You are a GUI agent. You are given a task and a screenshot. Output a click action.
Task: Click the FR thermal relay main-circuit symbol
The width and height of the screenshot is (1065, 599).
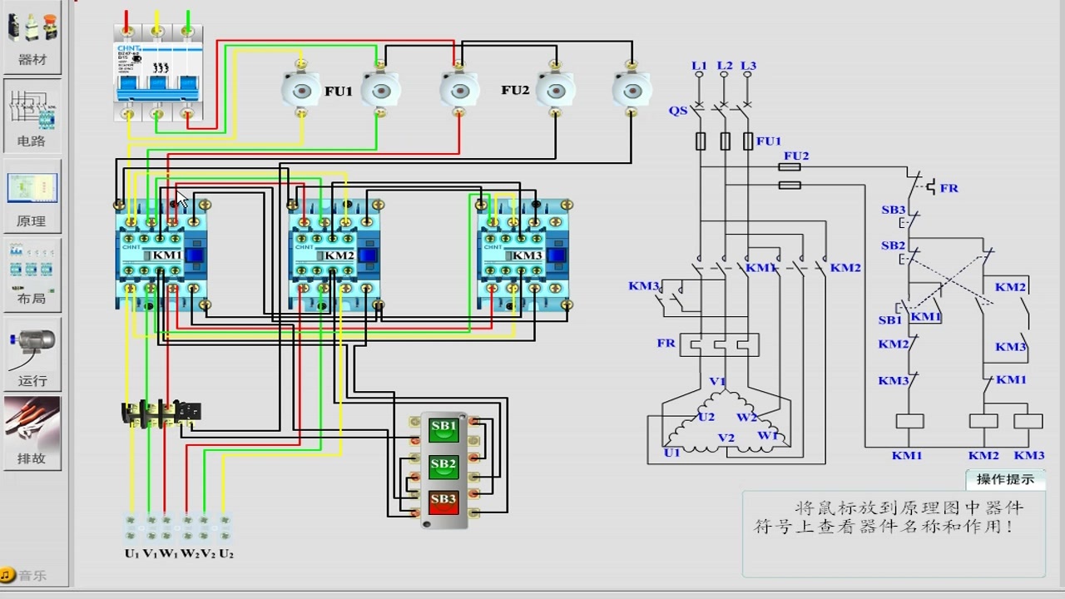(720, 344)
